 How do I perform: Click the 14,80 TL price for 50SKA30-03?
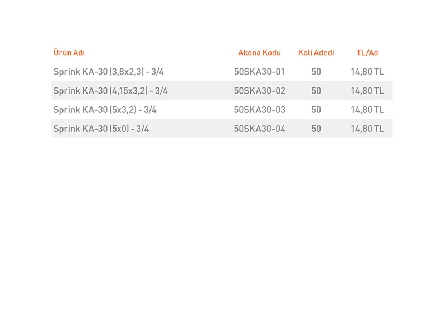tap(367, 110)
